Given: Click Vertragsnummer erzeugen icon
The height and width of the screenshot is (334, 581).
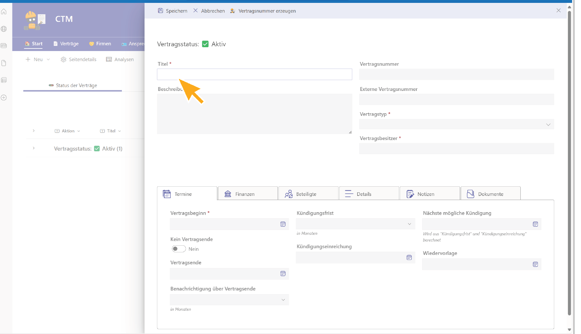Looking at the screenshot, I should [x=233, y=11].
